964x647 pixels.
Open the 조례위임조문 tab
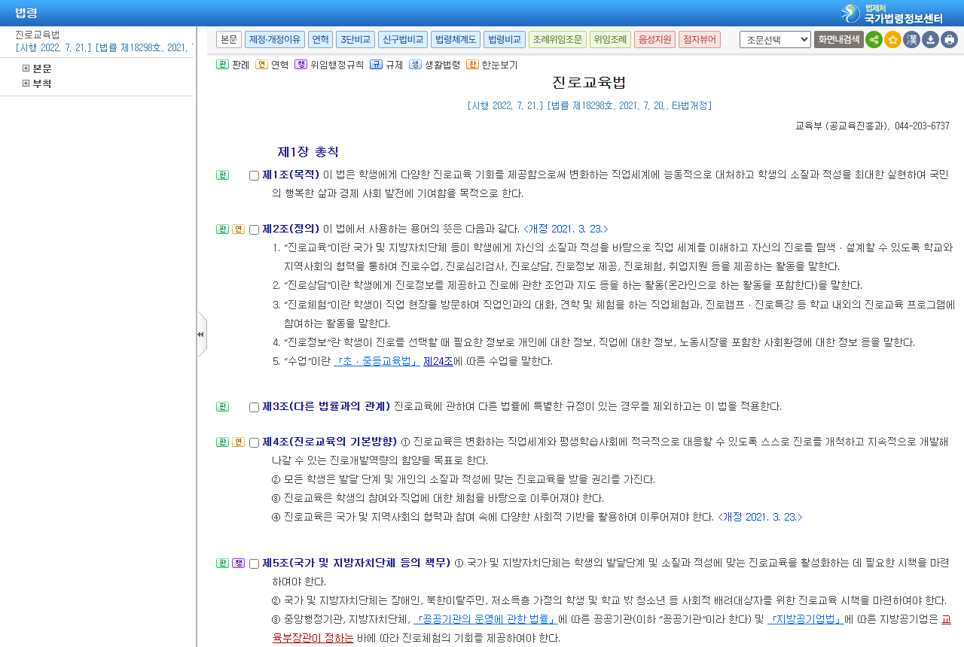tap(557, 40)
